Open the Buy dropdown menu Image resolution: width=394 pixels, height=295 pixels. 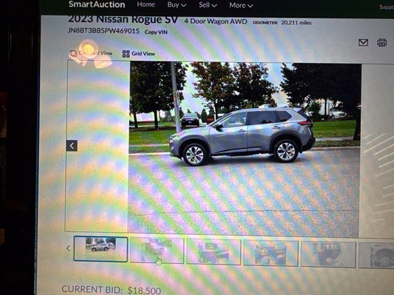pyautogui.click(x=177, y=5)
